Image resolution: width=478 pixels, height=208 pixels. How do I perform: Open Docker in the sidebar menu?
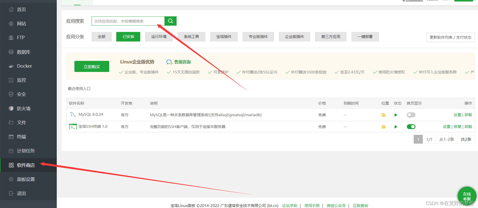29,66
